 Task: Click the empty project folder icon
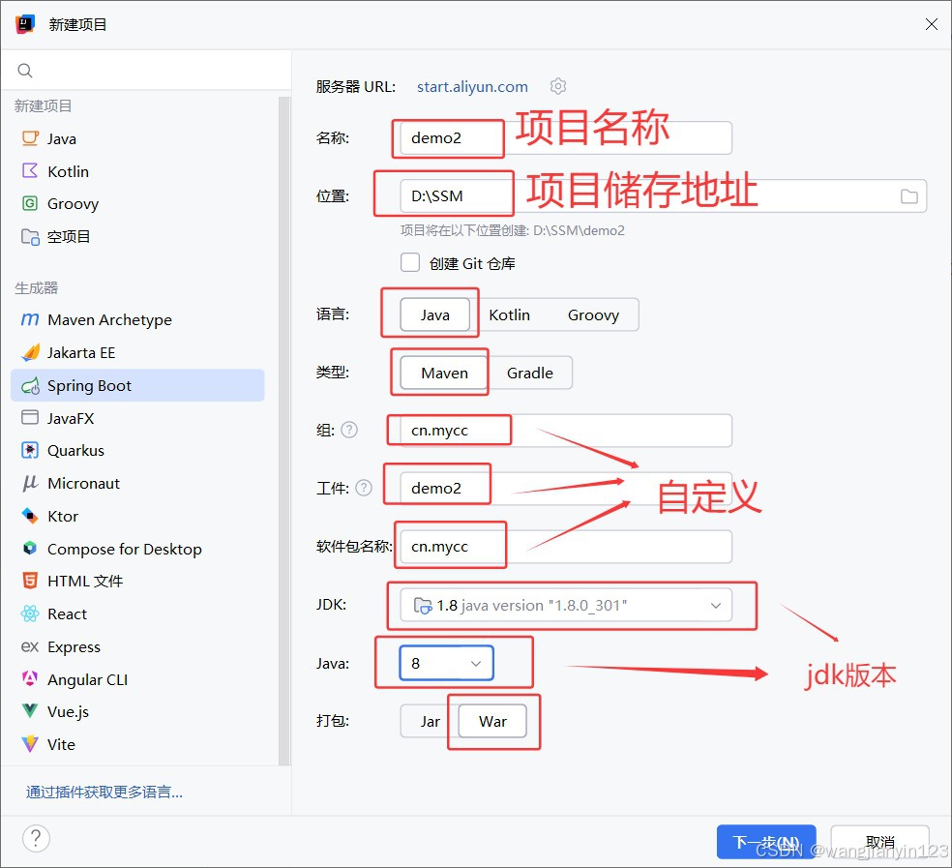30,236
